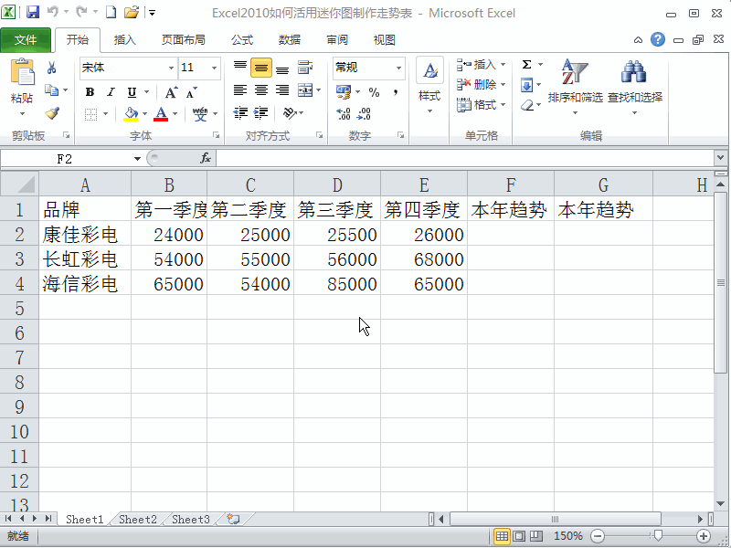Open the Excel Help question mark

coord(658,39)
